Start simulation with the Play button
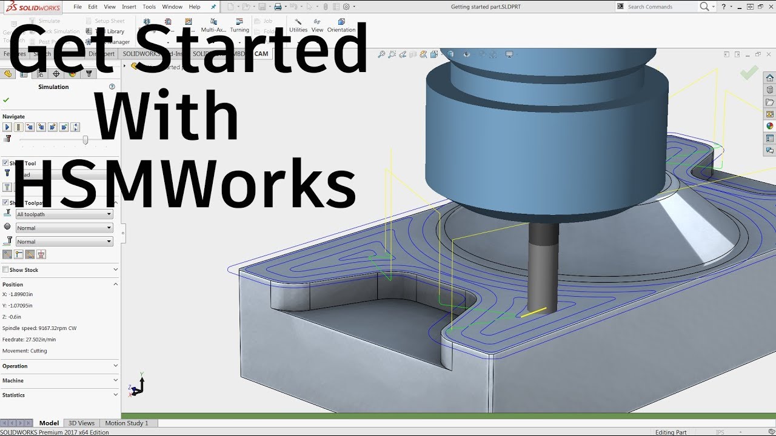The image size is (776, 436). [x=7, y=127]
